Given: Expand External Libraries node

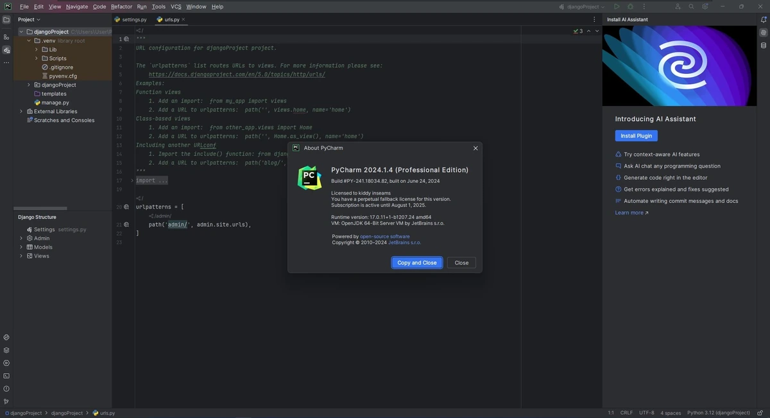Looking at the screenshot, I should 21,111.
